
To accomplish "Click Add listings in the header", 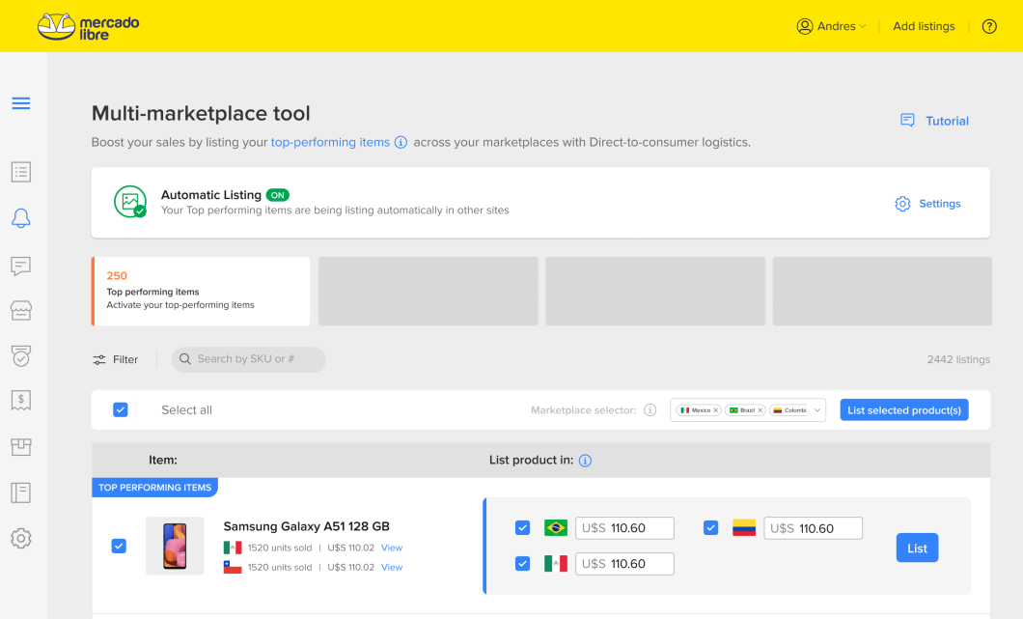I will tap(924, 26).
